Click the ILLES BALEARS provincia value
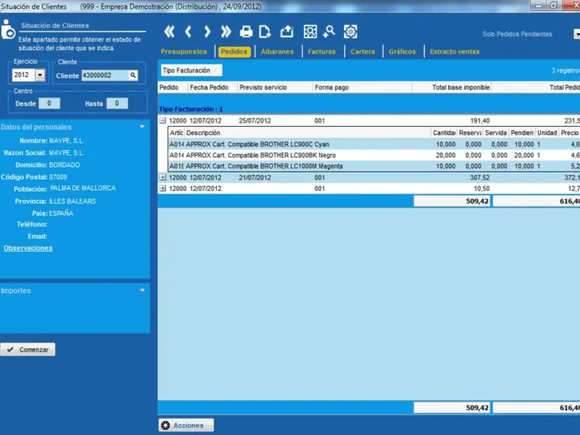The height and width of the screenshot is (435, 580). click(x=72, y=202)
